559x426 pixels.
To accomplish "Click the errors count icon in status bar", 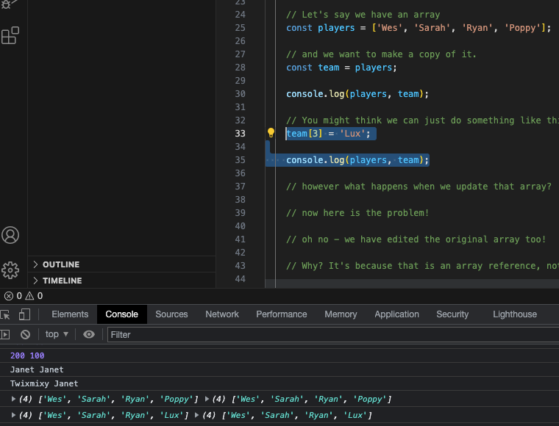I will (x=9, y=296).
